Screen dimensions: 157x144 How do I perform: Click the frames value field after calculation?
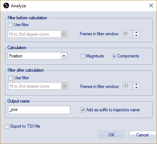(128, 86)
